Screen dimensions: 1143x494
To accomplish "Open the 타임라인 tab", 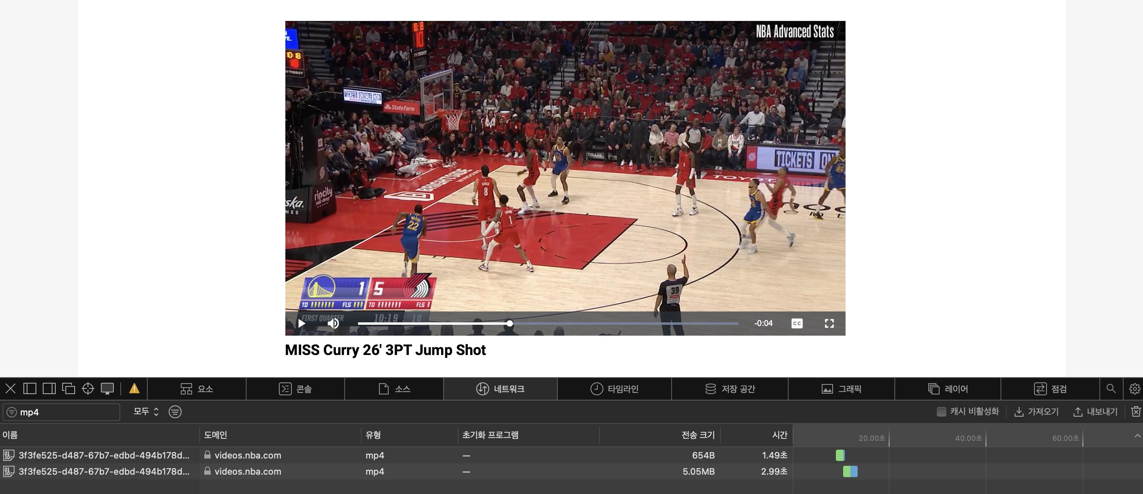I will 614,388.
